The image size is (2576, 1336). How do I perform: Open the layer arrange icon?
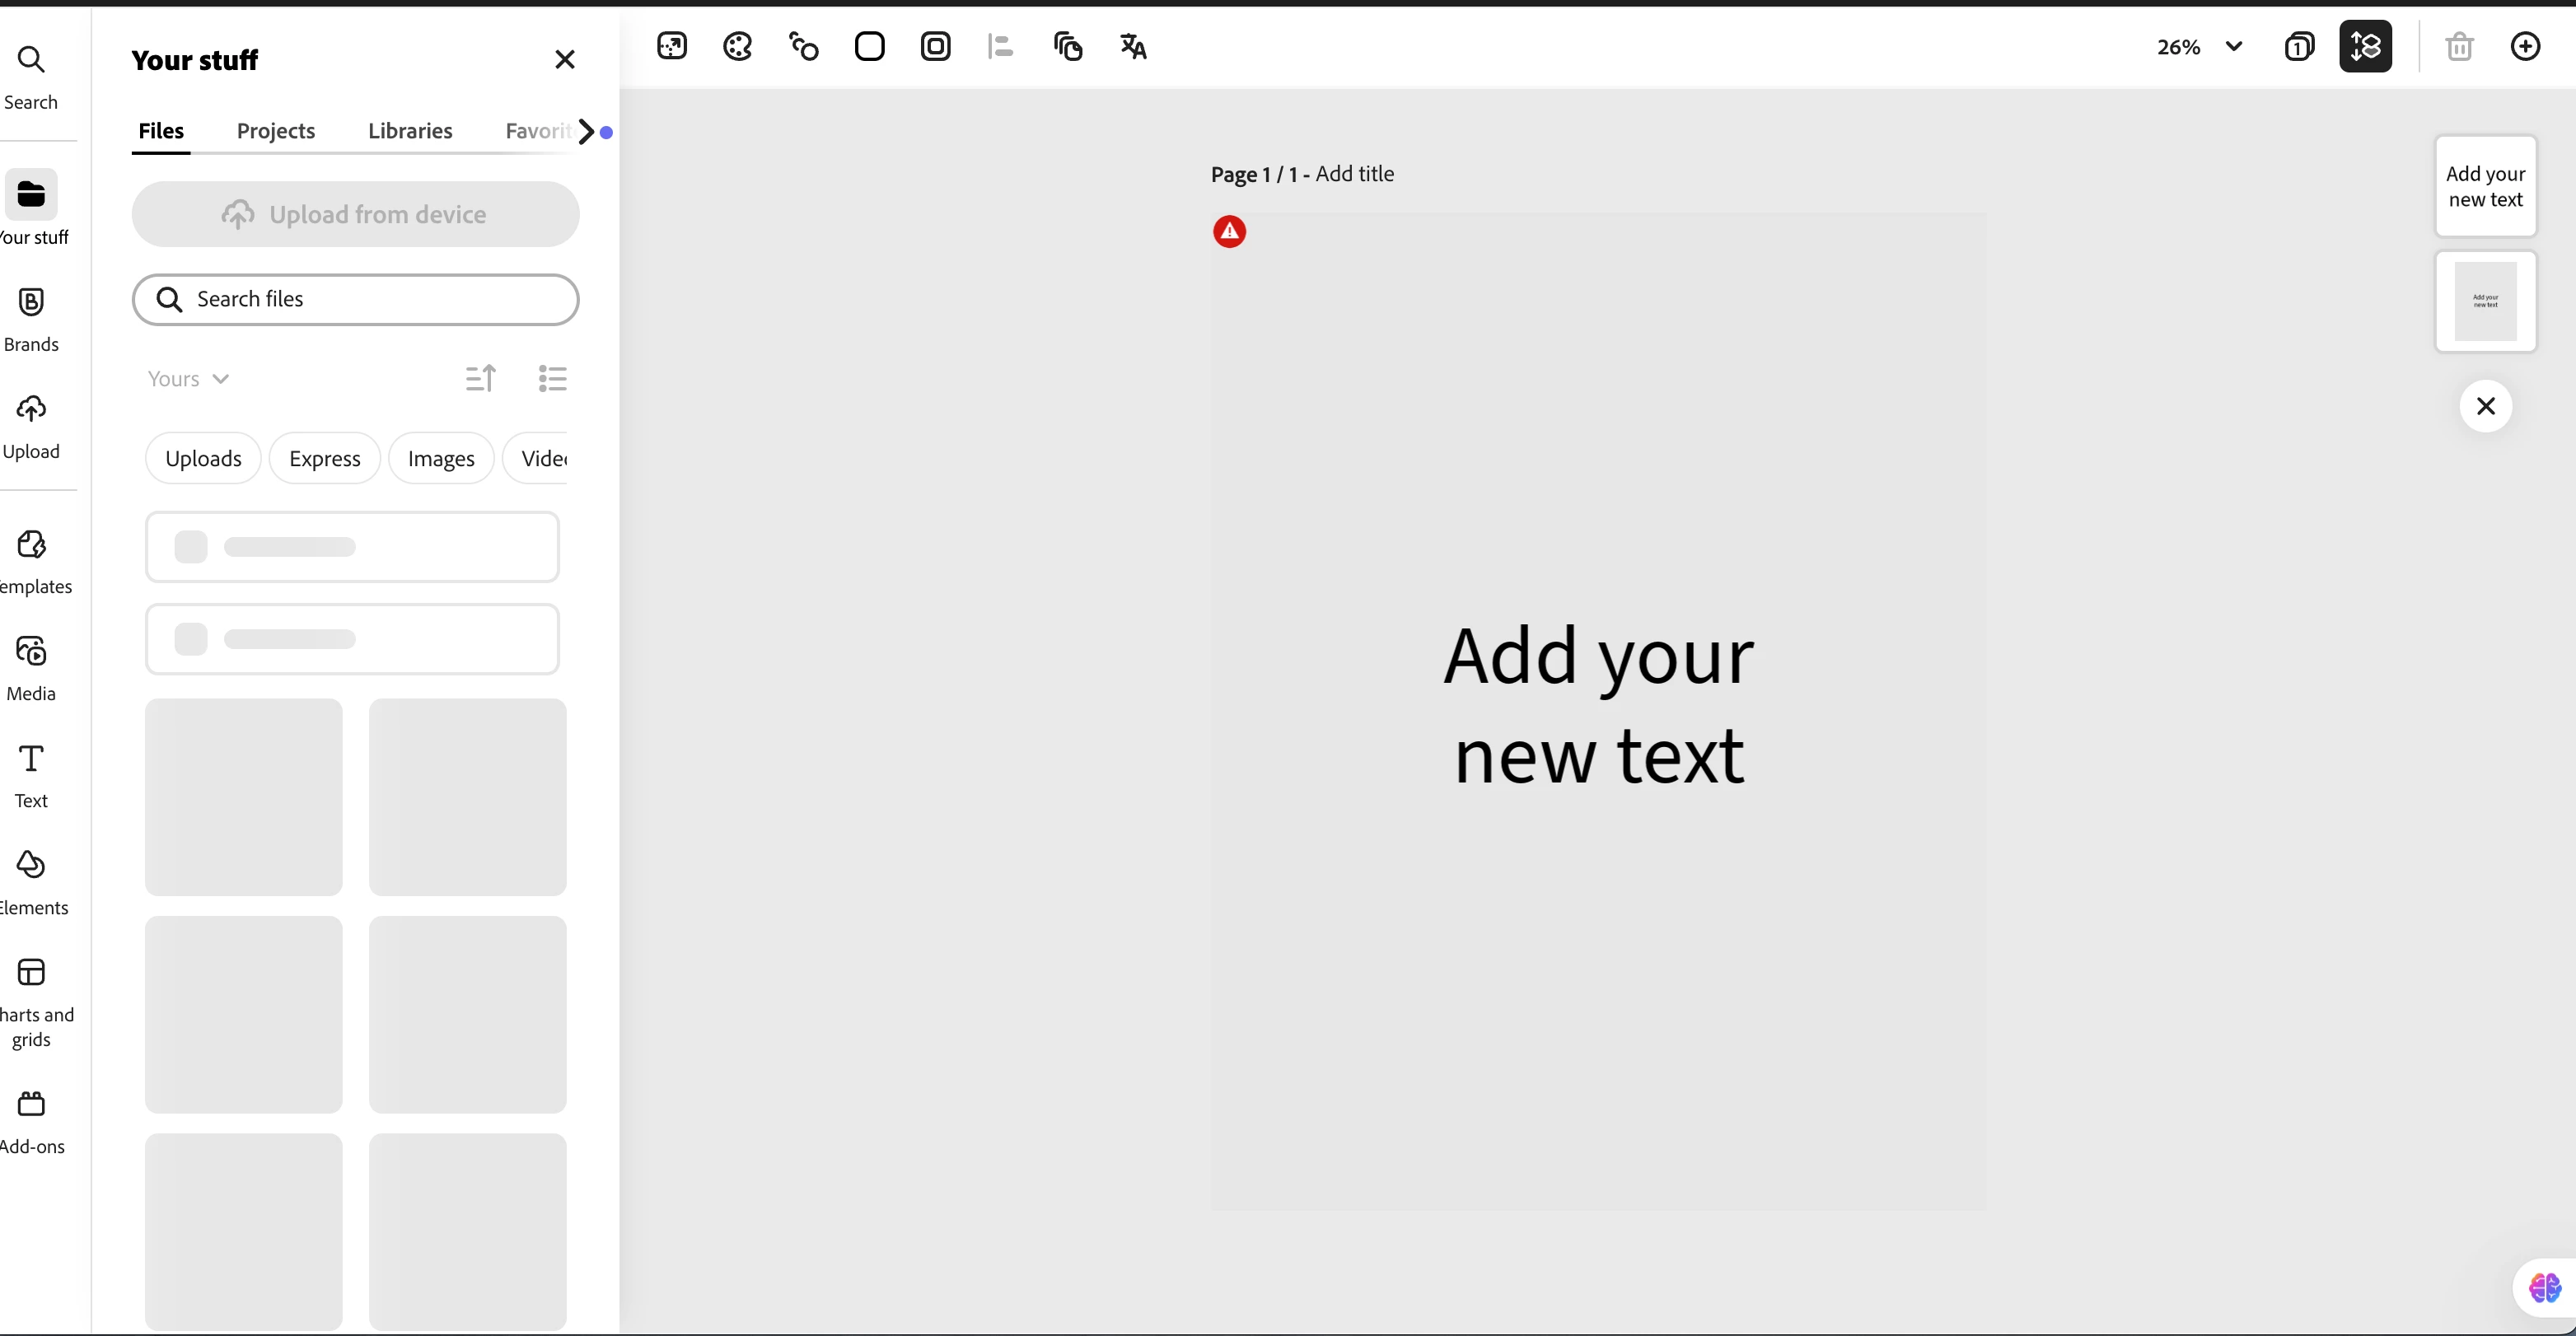pyautogui.click(x=1067, y=46)
